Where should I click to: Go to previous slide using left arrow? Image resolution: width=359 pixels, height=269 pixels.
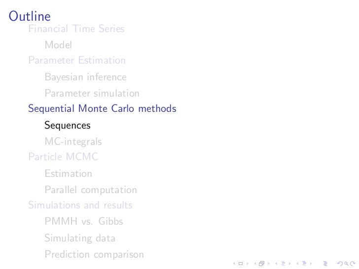[234, 264]
